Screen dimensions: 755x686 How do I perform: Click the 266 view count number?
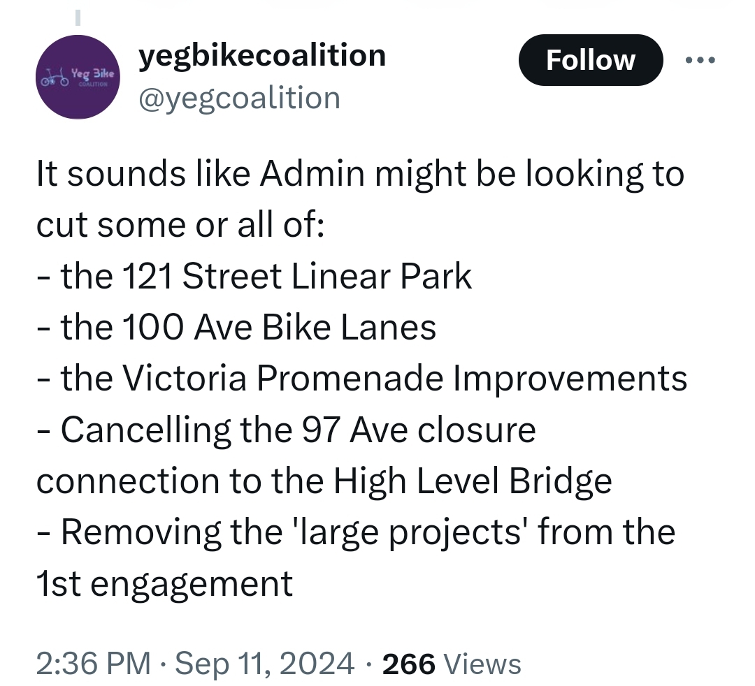point(409,663)
